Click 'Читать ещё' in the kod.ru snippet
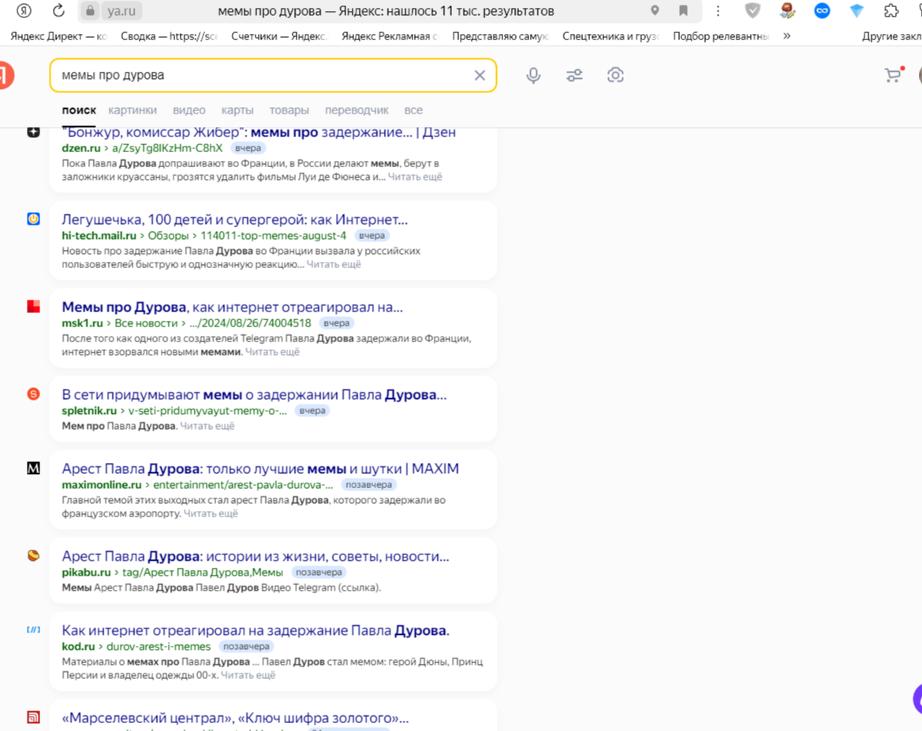 point(248,675)
